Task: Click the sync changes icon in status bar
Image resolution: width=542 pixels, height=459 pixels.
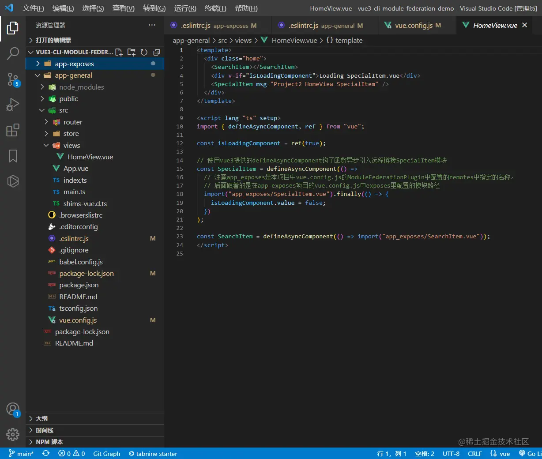Action: pos(46,453)
